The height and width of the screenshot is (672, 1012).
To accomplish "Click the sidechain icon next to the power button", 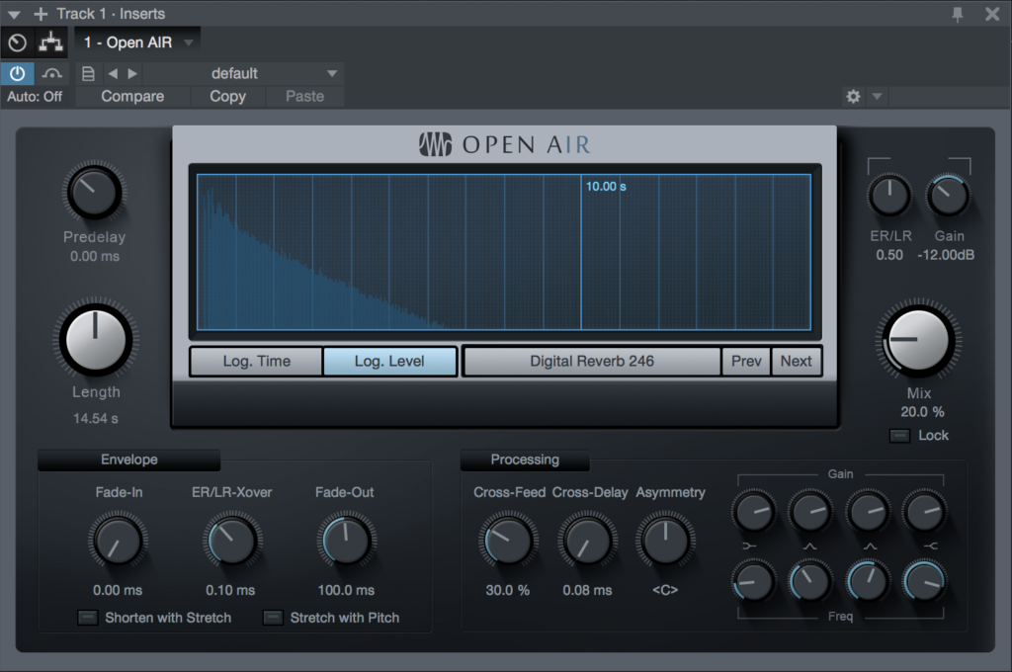I will tap(51, 73).
